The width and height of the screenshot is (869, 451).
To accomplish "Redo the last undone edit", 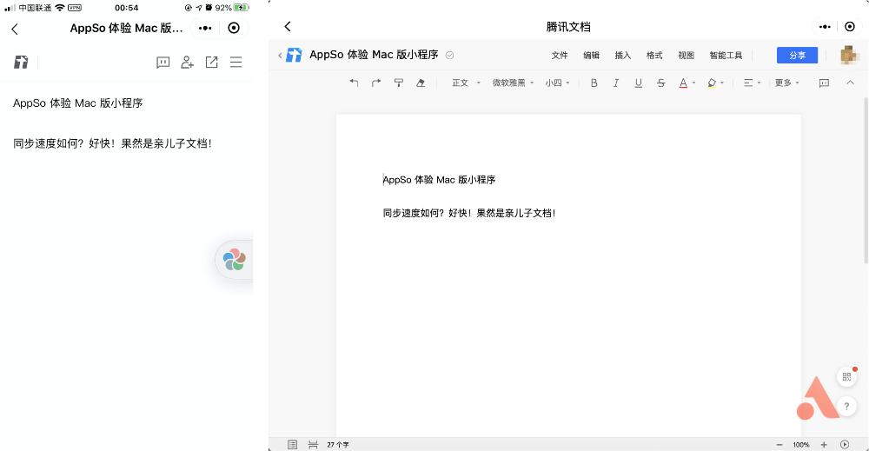I will [x=376, y=83].
